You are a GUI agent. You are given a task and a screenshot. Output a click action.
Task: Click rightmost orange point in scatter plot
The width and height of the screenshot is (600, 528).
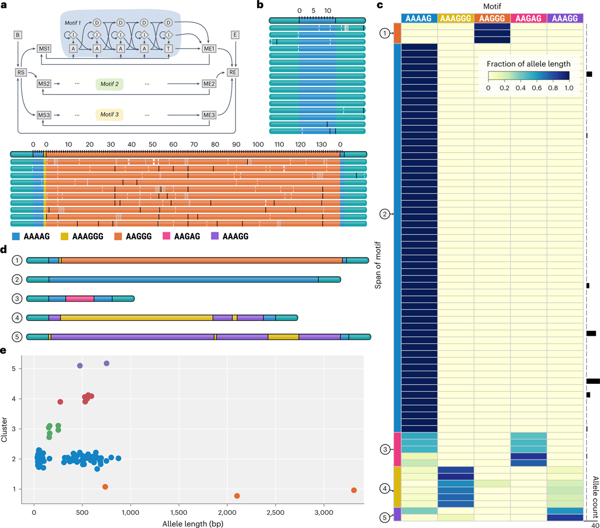click(354, 490)
